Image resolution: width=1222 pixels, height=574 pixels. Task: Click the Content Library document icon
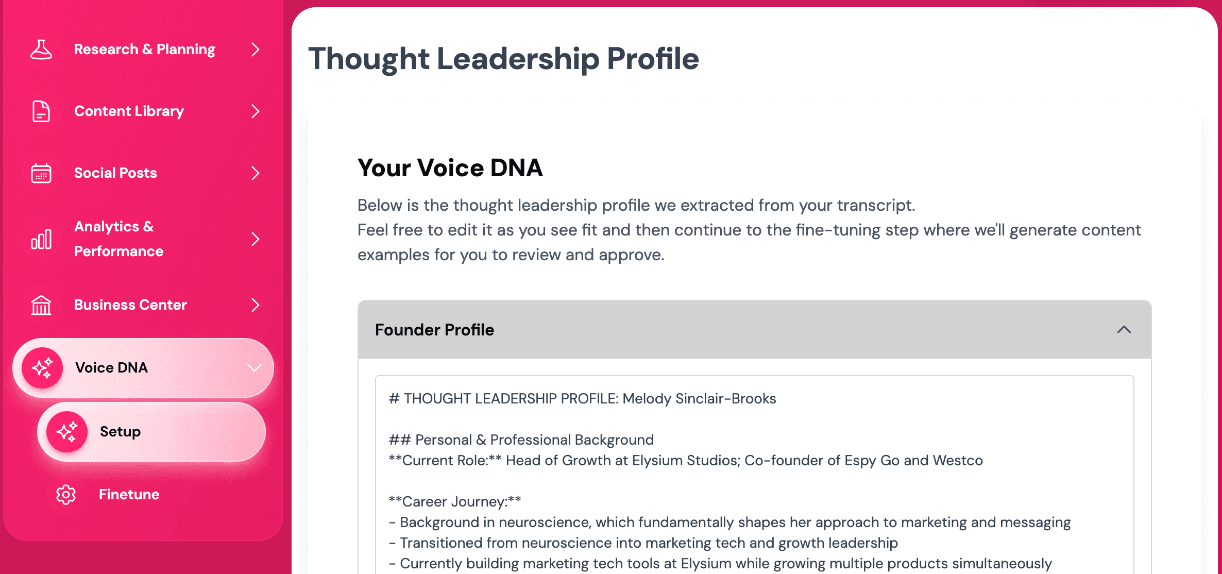41,111
